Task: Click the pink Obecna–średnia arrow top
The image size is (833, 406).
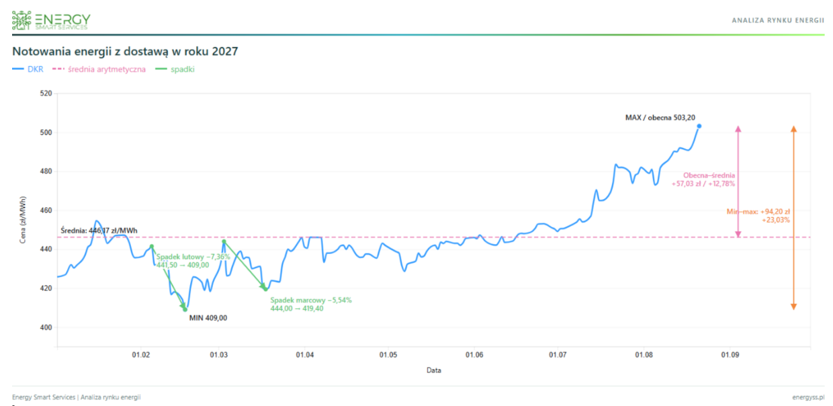Action: pyautogui.click(x=738, y=129)
